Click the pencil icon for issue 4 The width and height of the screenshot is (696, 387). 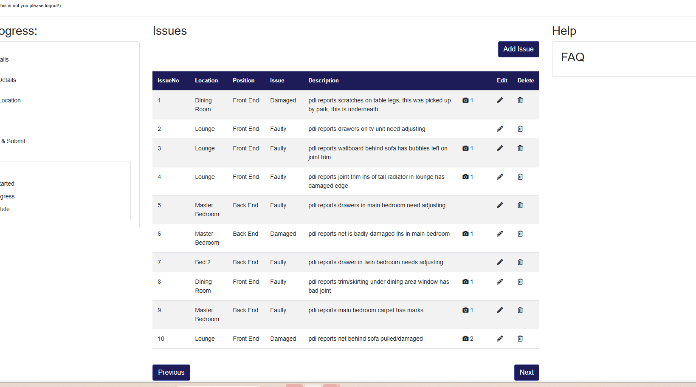500,177
